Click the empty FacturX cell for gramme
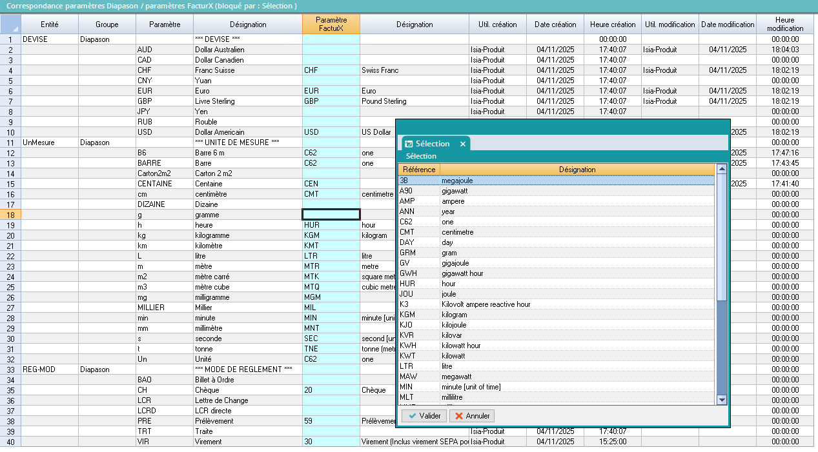 (331, 215)
